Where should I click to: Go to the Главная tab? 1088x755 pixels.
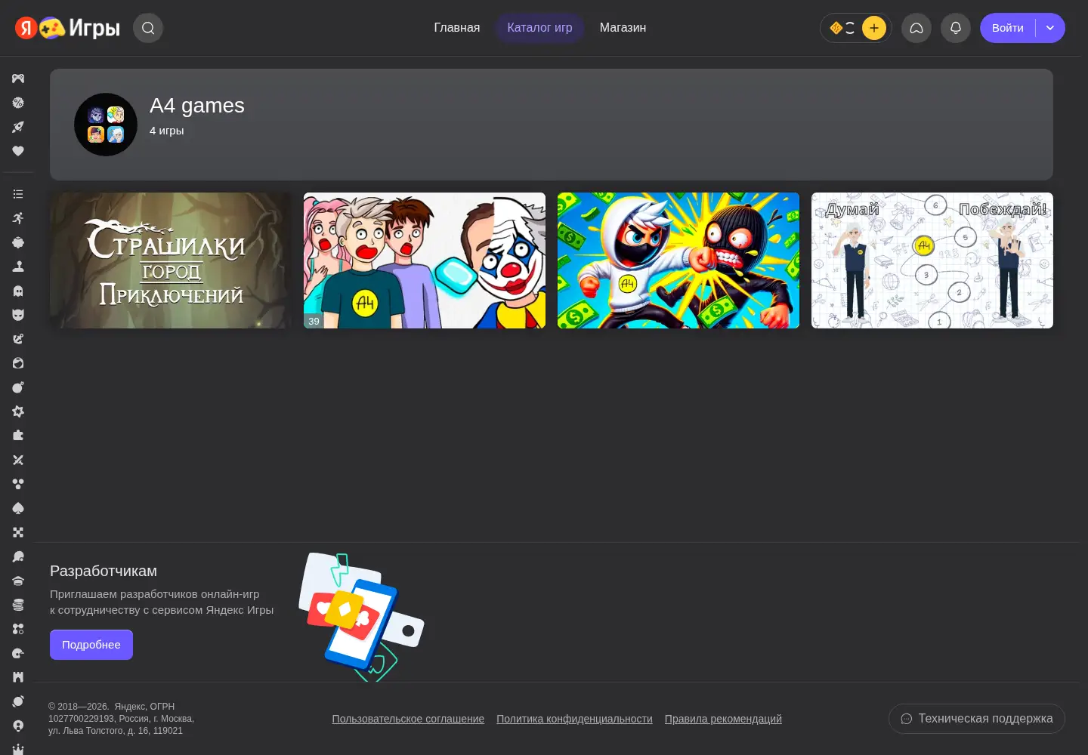[x=457, y=28]
